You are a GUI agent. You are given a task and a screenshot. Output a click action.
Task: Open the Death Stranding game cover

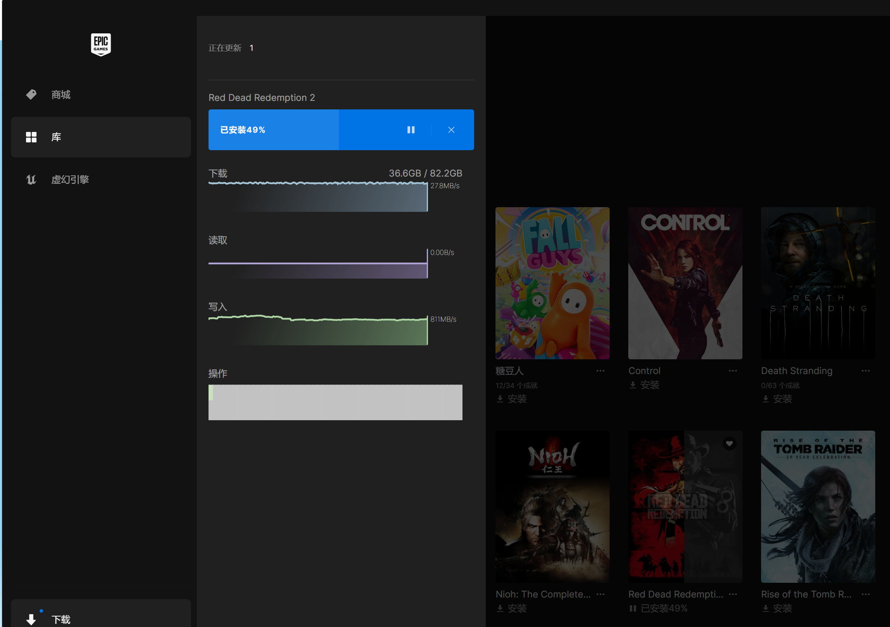818,283
